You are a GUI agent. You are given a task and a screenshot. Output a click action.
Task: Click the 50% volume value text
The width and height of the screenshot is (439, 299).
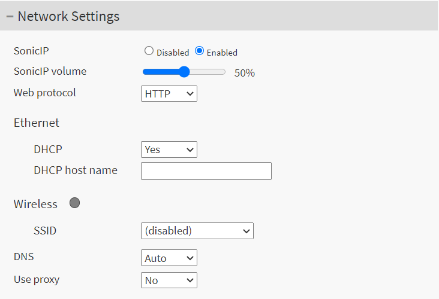(x=245, y=73)
